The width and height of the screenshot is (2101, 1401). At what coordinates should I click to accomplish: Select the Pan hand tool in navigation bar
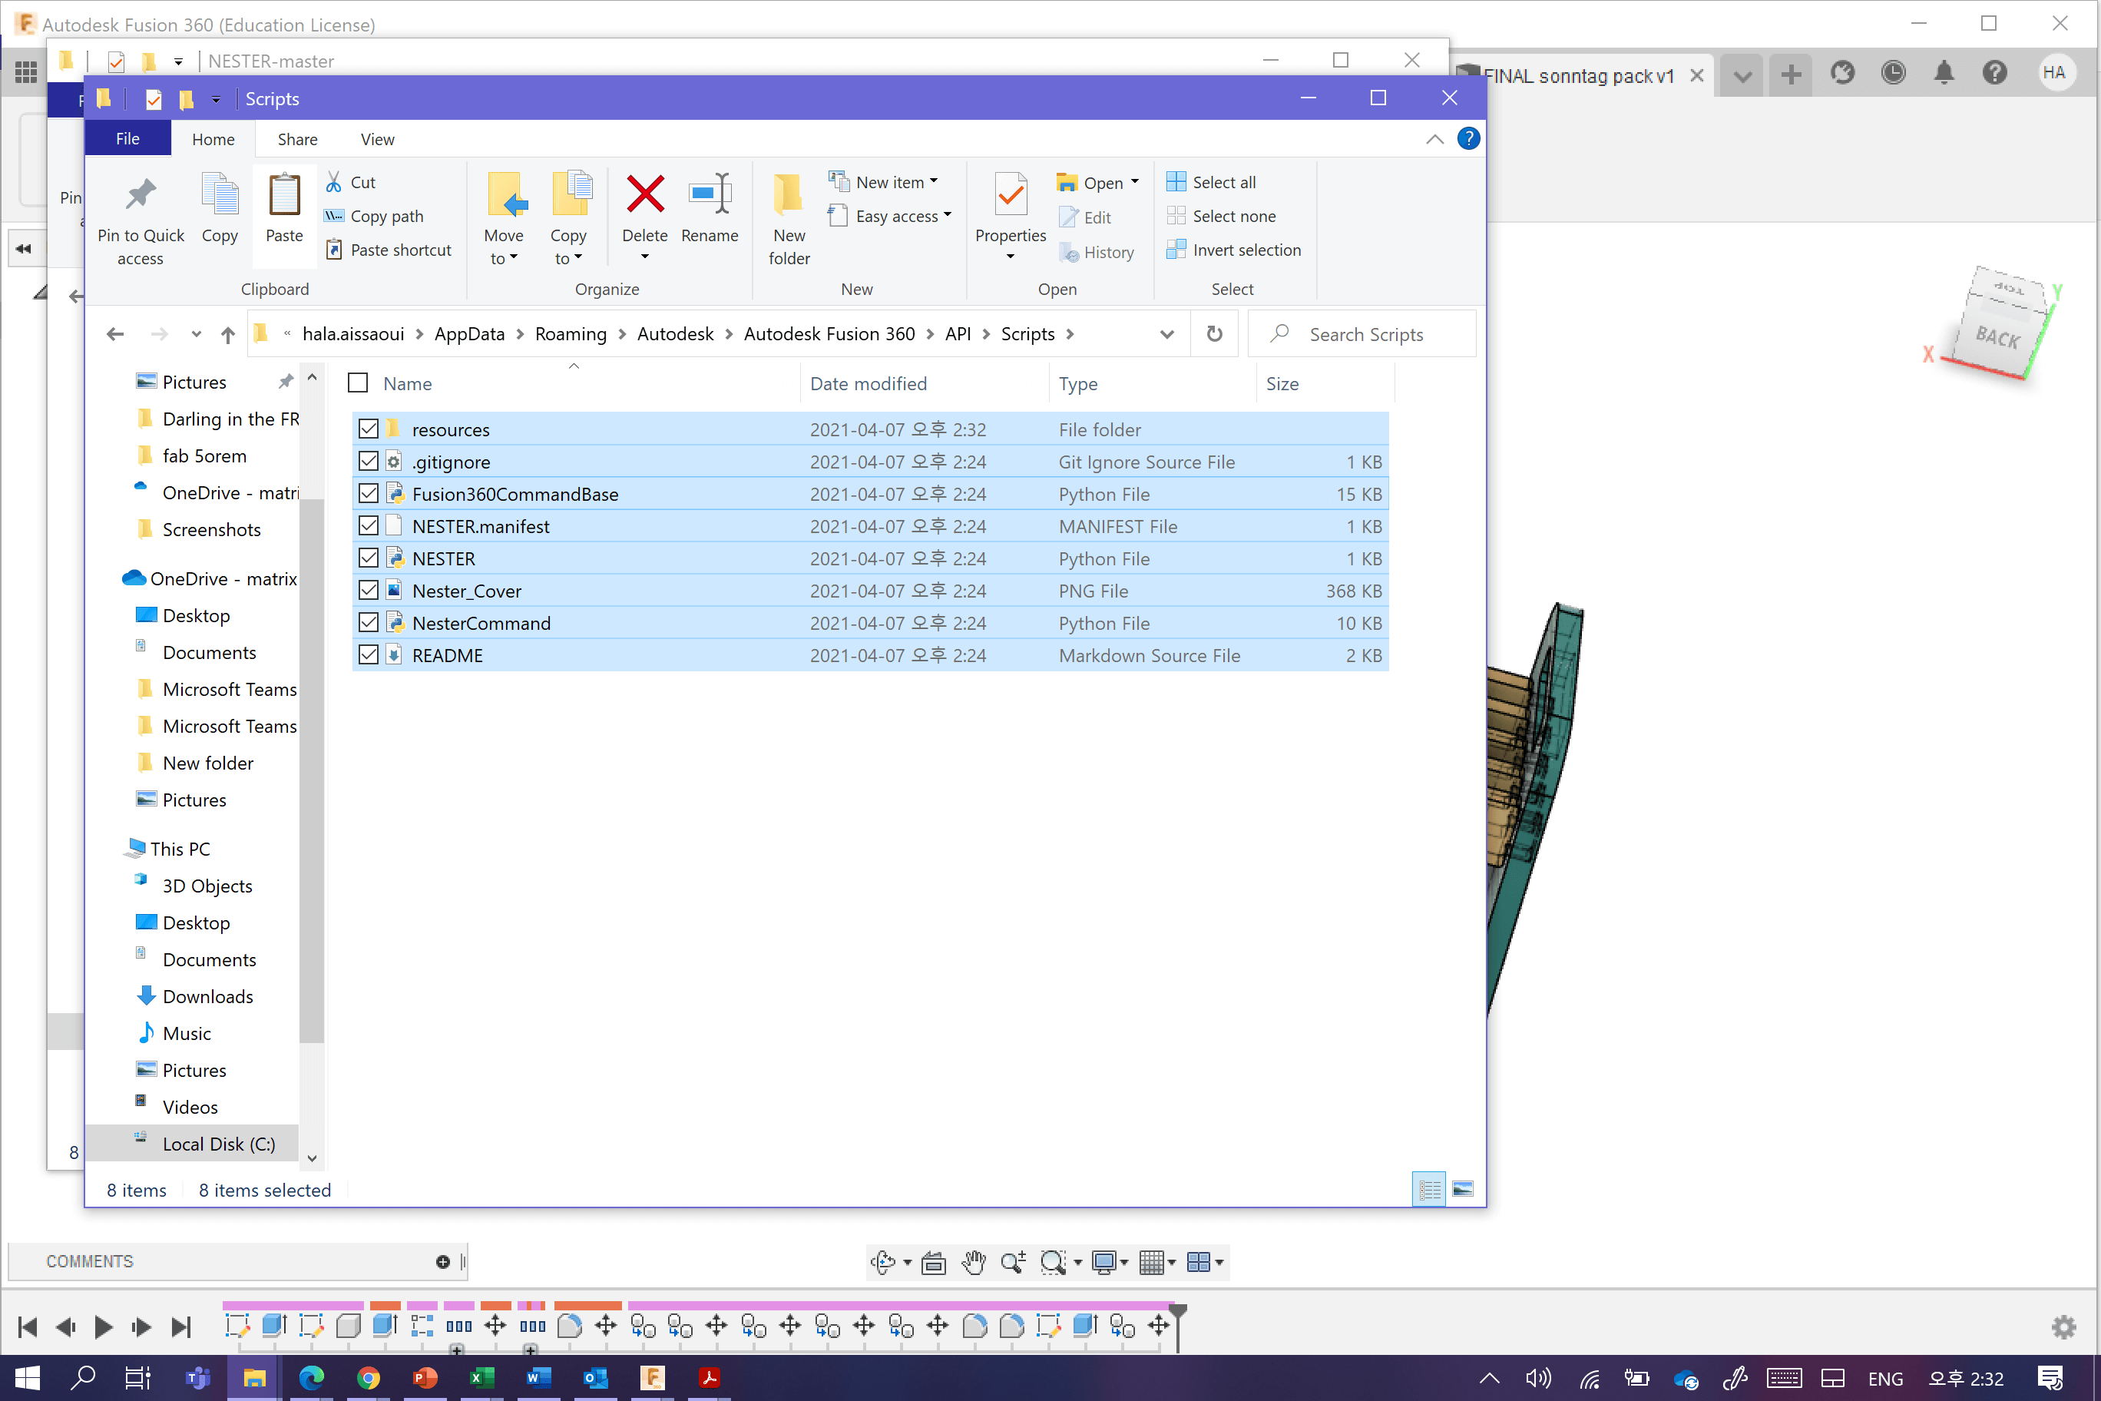tap(974, 1262)
